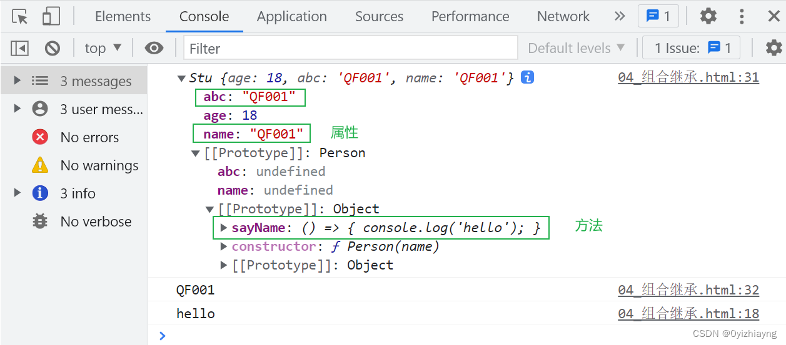Open console settings gear icon

pos(773,48)
